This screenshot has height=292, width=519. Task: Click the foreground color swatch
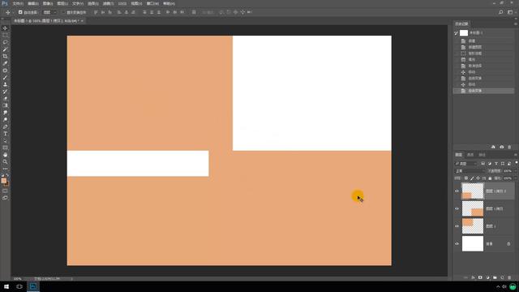click(3, 180)
